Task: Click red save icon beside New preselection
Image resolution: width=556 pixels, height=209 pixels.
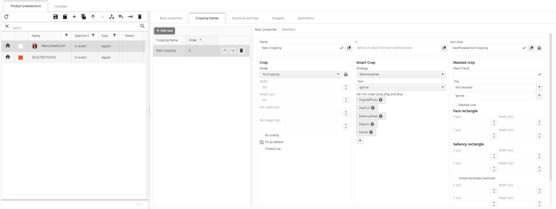Action: (x=35, y=46)
